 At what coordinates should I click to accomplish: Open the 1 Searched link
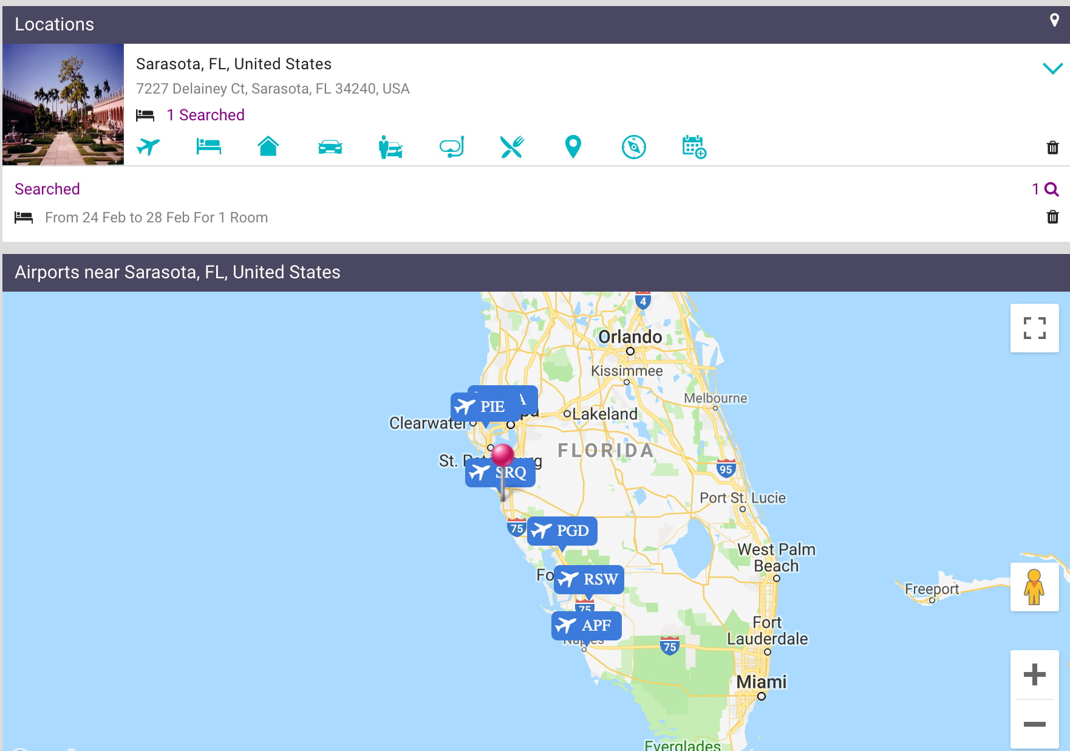[x=205, y=115]
